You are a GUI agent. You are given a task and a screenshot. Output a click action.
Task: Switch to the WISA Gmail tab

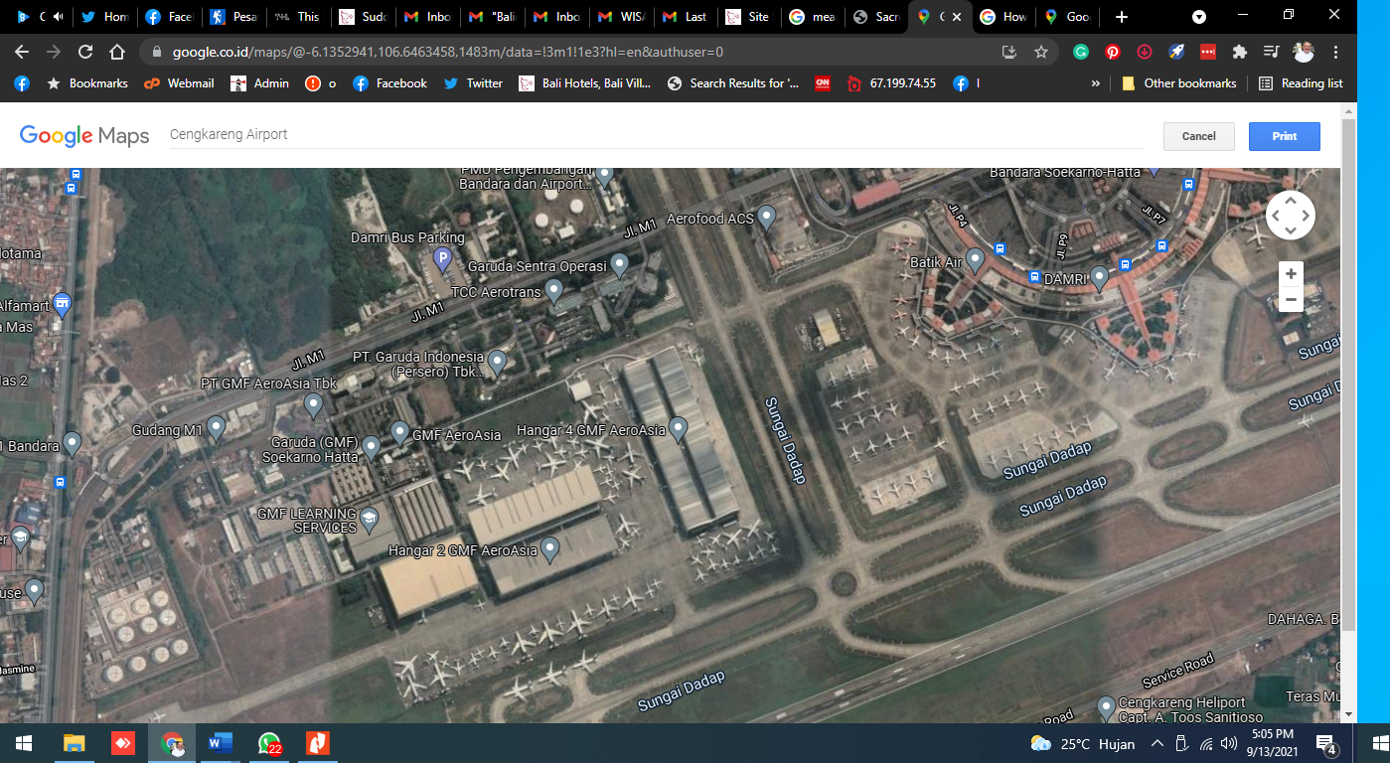pyautogui.click(x=621, y=17)
